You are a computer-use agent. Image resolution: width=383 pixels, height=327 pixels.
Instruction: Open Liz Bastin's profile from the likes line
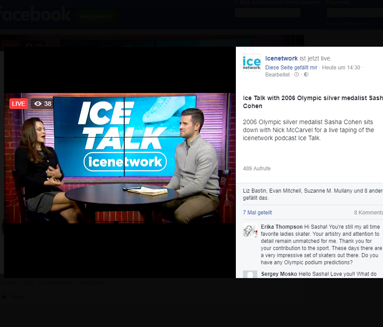coord(254,191)
